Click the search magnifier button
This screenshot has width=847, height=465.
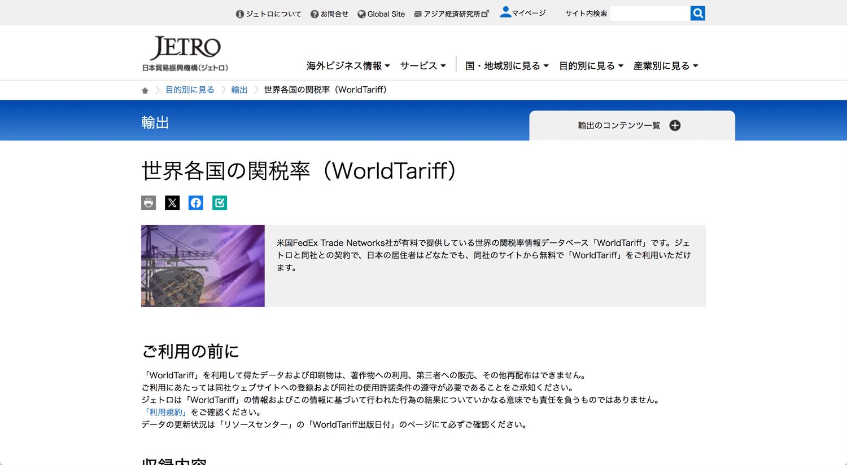click(x=697, y=13)
